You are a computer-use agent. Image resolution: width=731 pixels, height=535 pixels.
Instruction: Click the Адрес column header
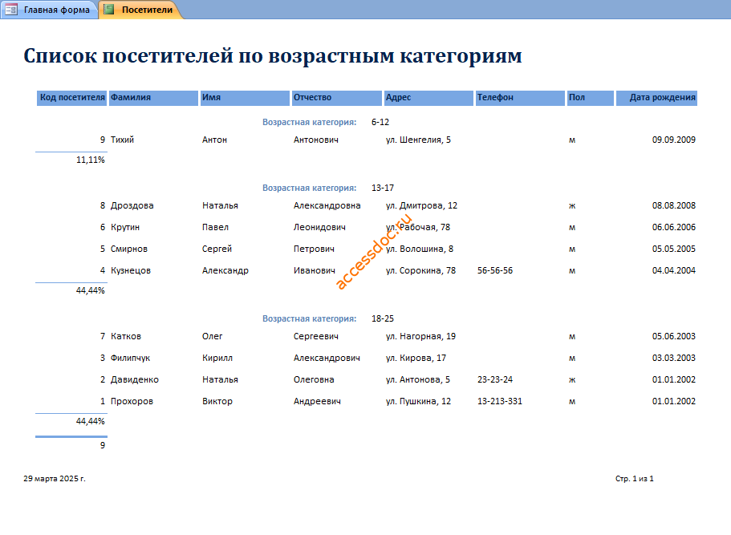click(428, 98)
